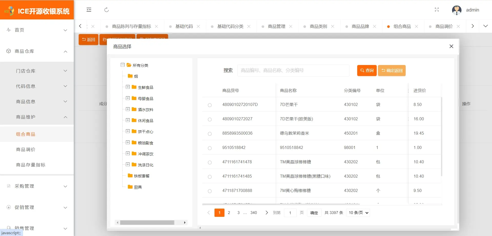The height and width of the screenshot is (236, 492).
Task: Click the 所有分类 open folder icon
Action: click(129, 65)
